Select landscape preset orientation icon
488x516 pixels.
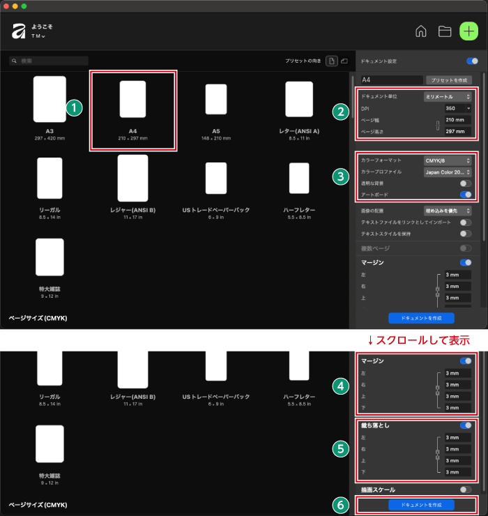click(x=344, y=61)
